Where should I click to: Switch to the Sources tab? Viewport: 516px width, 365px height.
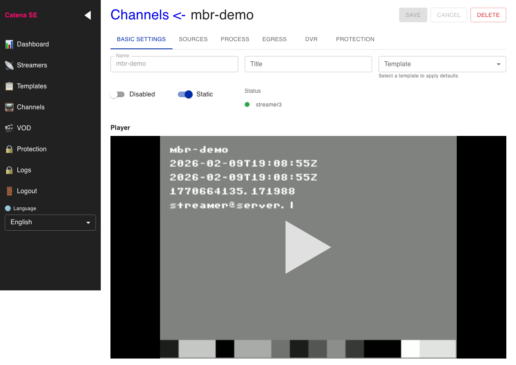(x=193, y=40)
